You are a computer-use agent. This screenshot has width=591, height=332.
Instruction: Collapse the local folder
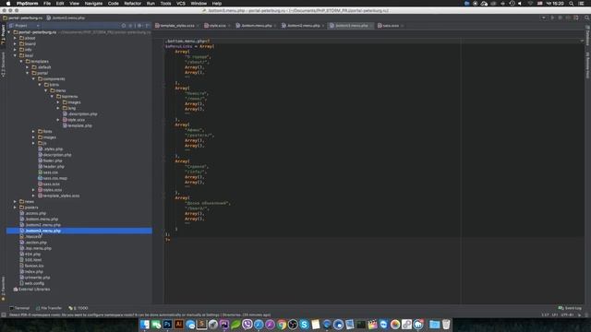(x=15, y=55)
